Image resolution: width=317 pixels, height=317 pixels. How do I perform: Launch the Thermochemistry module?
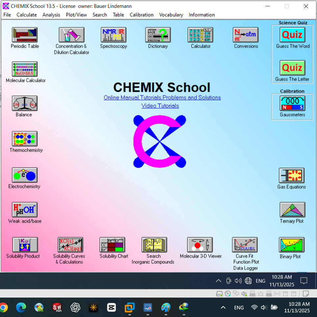pos(25,139)
